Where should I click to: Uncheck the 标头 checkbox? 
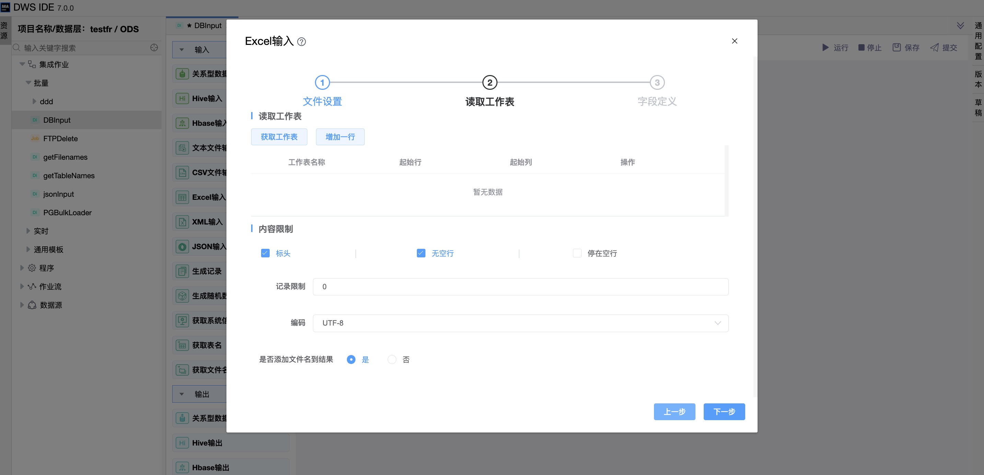pyautogui.click(x=265, y=253)
